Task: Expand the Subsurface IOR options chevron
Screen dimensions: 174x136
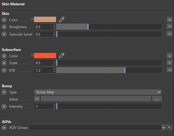Action: coord(169,70)
